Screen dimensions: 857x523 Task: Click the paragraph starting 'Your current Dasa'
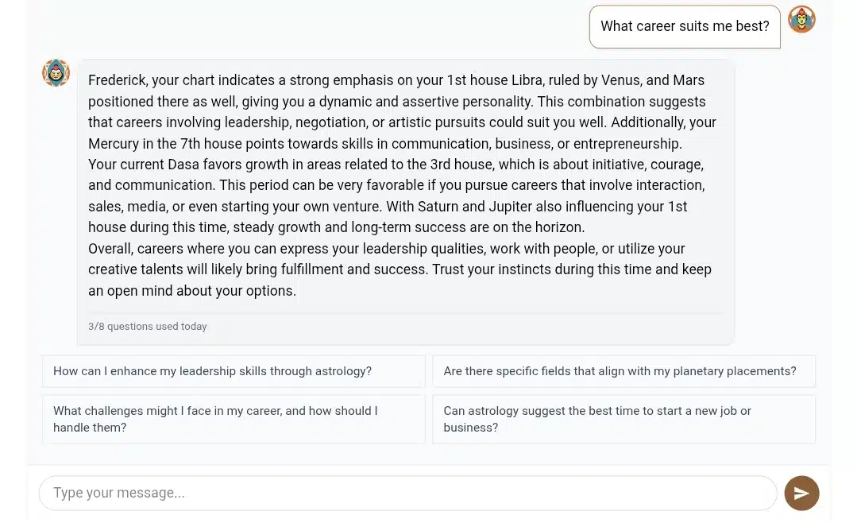click(x=396, y=196)
